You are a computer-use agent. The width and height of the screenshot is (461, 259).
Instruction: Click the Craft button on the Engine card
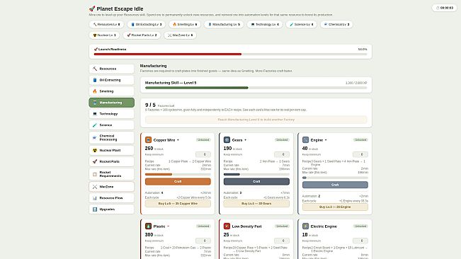[335, 185]
